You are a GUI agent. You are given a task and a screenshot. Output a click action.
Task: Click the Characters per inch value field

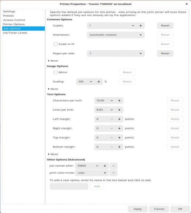(101, 101)
